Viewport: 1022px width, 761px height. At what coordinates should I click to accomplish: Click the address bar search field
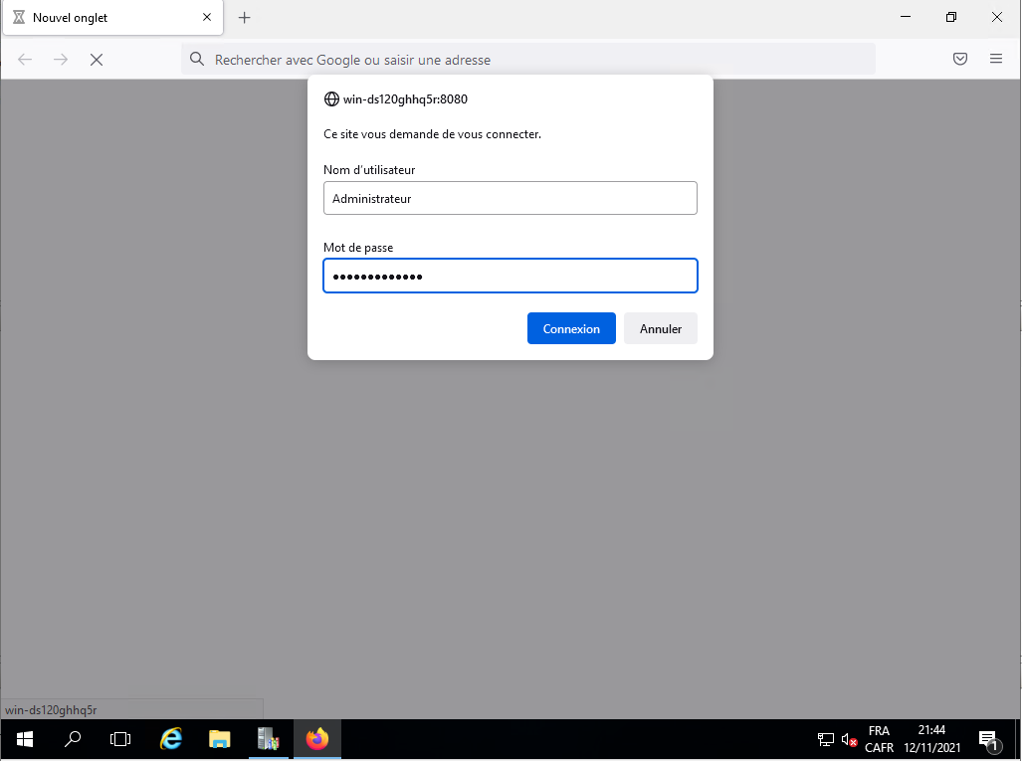pos(528,60)
